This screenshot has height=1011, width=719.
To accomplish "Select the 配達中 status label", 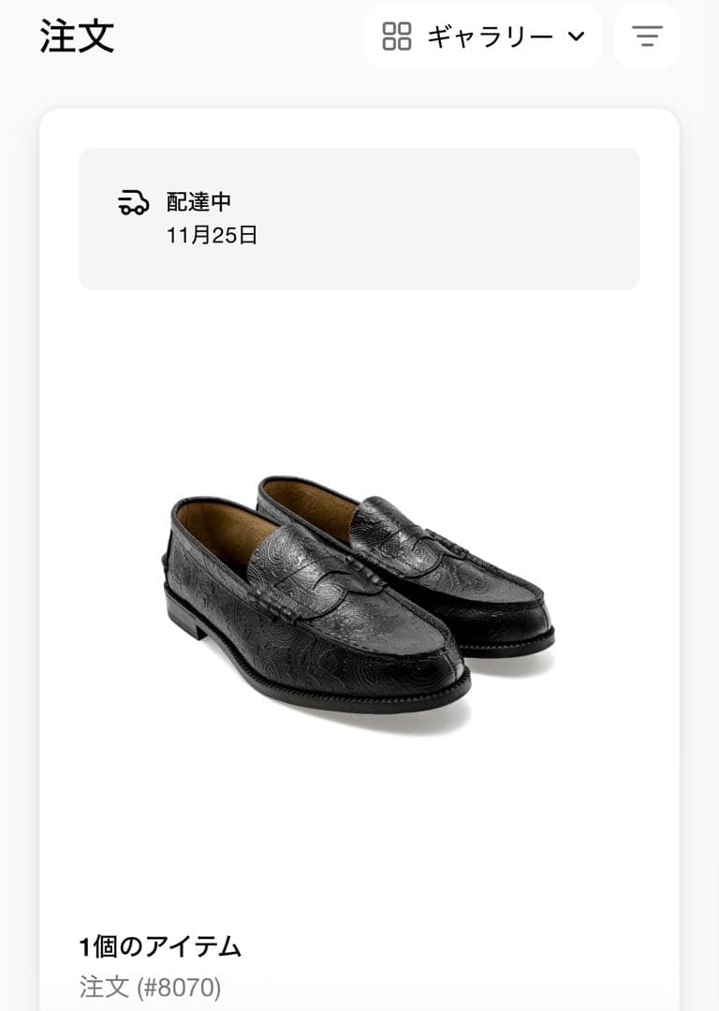I will (198, 201).
